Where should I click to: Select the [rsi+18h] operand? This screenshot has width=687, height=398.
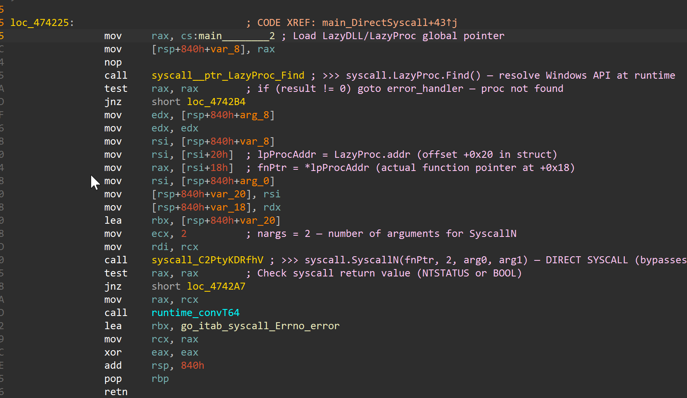point(207,168)
